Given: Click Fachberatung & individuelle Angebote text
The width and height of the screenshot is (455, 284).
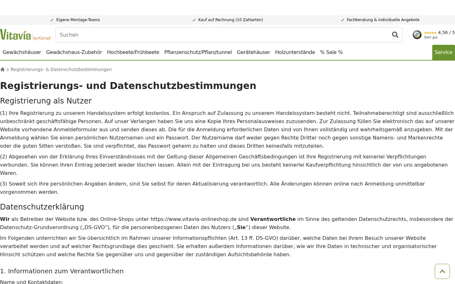Looking at the screenshot, I should [383, 20].
